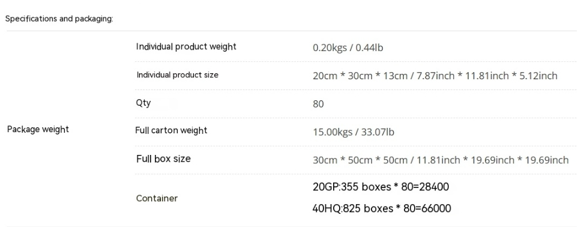Select the quantity value 80
The width and height of the screenshot is (584, 227).
tap(319, 104)
